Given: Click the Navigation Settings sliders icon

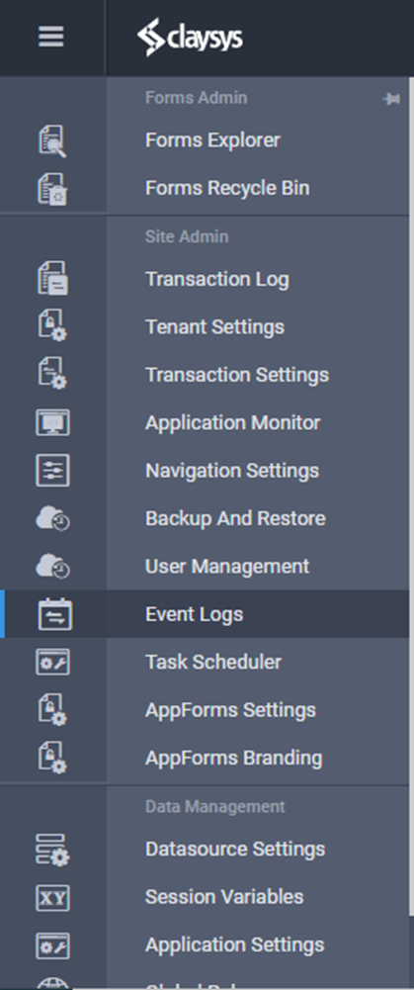Looking at the screenshot, I should tap(52, 471).
